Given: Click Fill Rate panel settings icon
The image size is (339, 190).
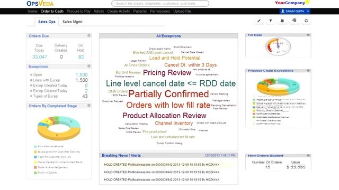Looking at the screenshot, I should pyautogui.click(x=308, y=35).
